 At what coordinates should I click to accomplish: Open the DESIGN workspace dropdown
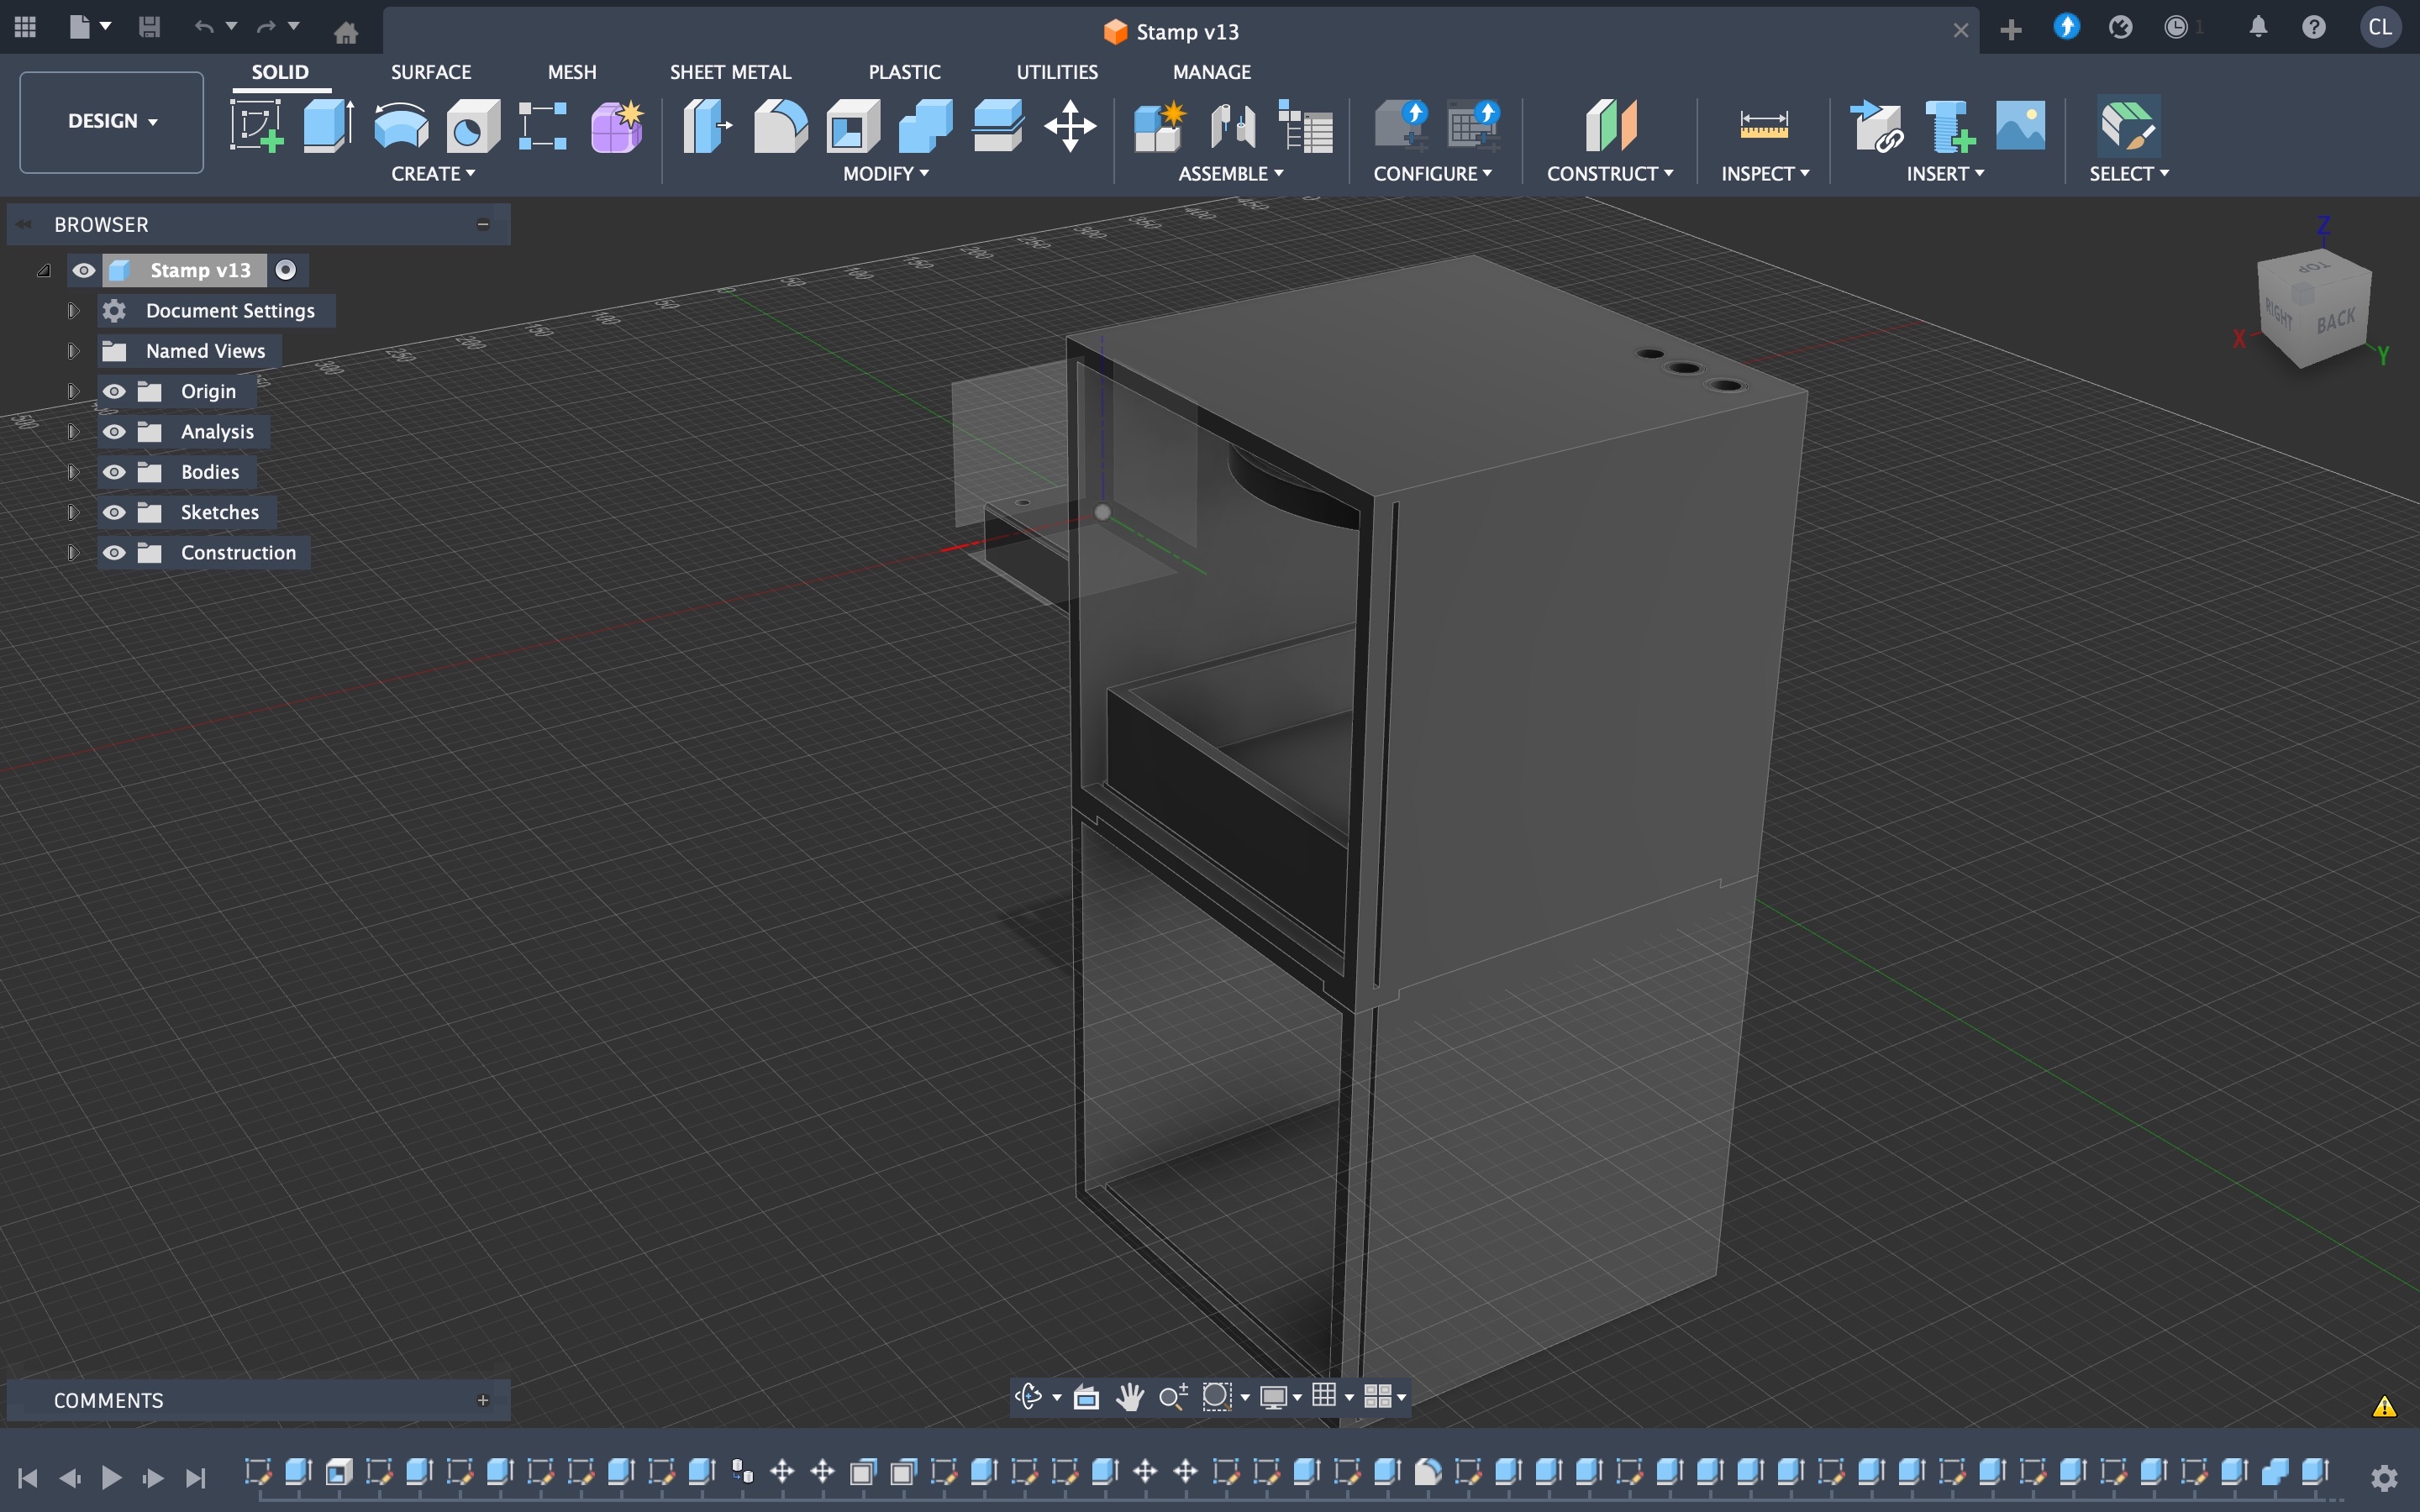[x=112, y=121]
